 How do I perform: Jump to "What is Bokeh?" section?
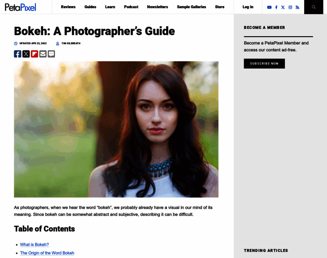(34, 245)
